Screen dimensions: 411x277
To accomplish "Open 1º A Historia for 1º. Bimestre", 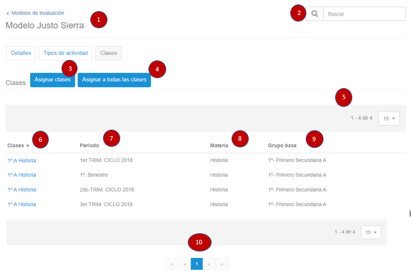I will click(x=22, y=175).
